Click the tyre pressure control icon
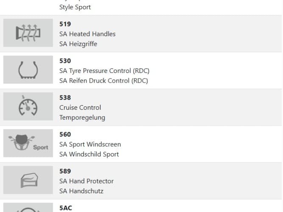The image size is (283, 212). coord(28,70)
